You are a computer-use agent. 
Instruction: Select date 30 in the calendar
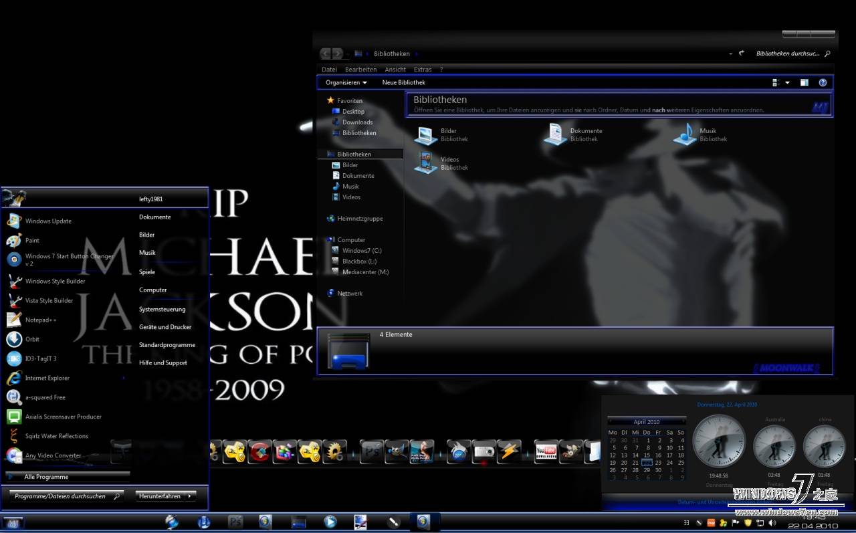tap(658, 470)
